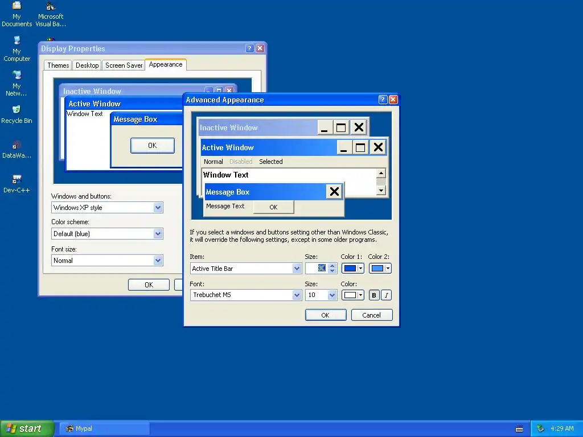This screenshot has width=583, height=437.
Task: Click Normal menu item in preview
Action: [x=214, y=162]
